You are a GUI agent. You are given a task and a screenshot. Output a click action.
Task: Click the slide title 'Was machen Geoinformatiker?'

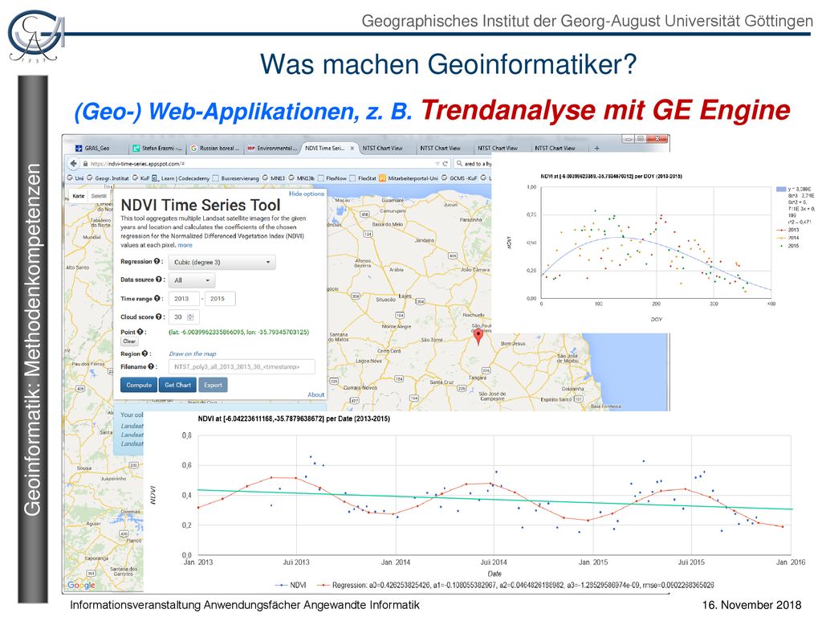click(x=448, y=64)
